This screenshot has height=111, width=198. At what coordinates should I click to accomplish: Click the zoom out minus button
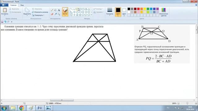[179, 103]
